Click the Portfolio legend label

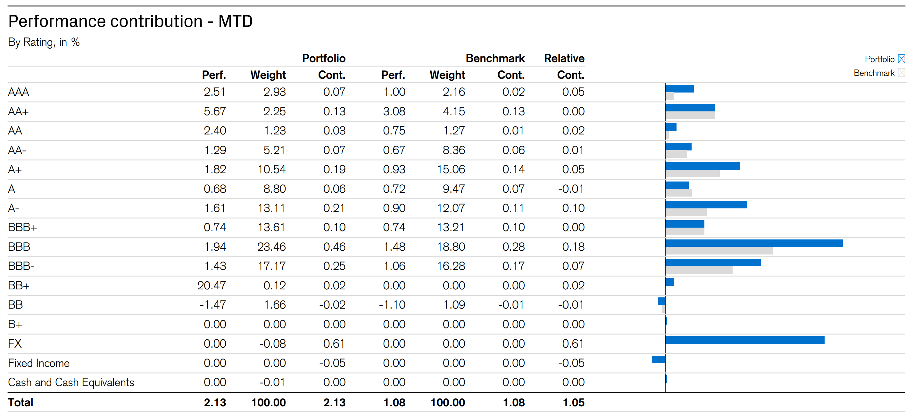pos(879,59)
